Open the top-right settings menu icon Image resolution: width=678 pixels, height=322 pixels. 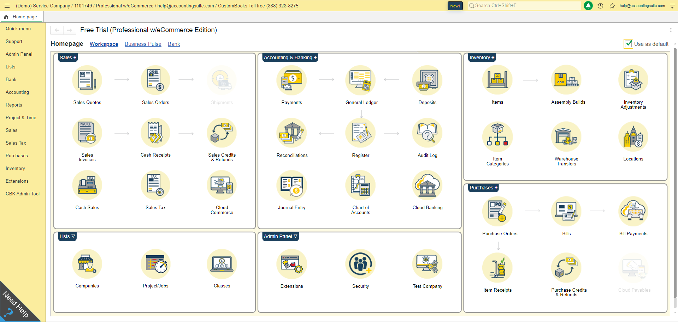click(x=672, y=6)
